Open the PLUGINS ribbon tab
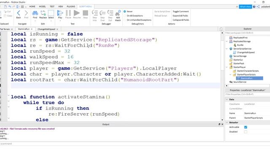 pyautogui.click(x=71, y=7)
